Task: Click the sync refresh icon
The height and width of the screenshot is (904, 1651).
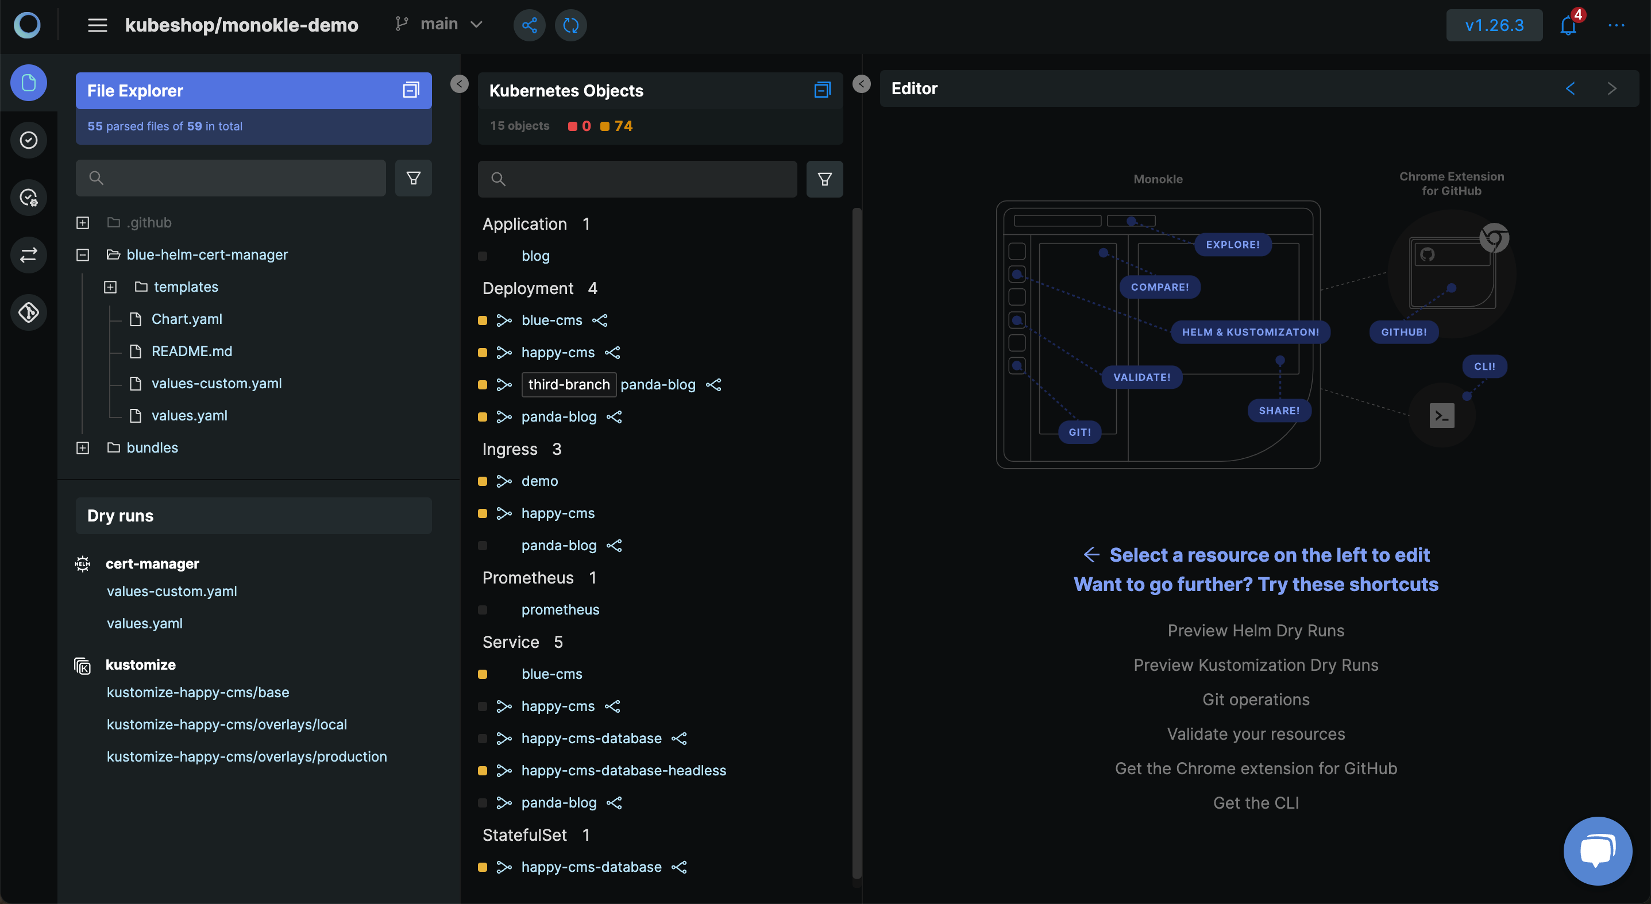Action: (570, 25)
